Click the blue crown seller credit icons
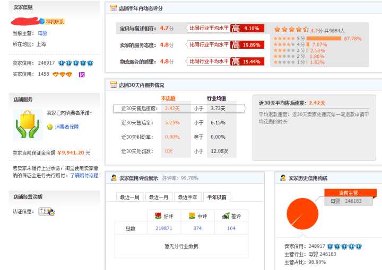 76,63
